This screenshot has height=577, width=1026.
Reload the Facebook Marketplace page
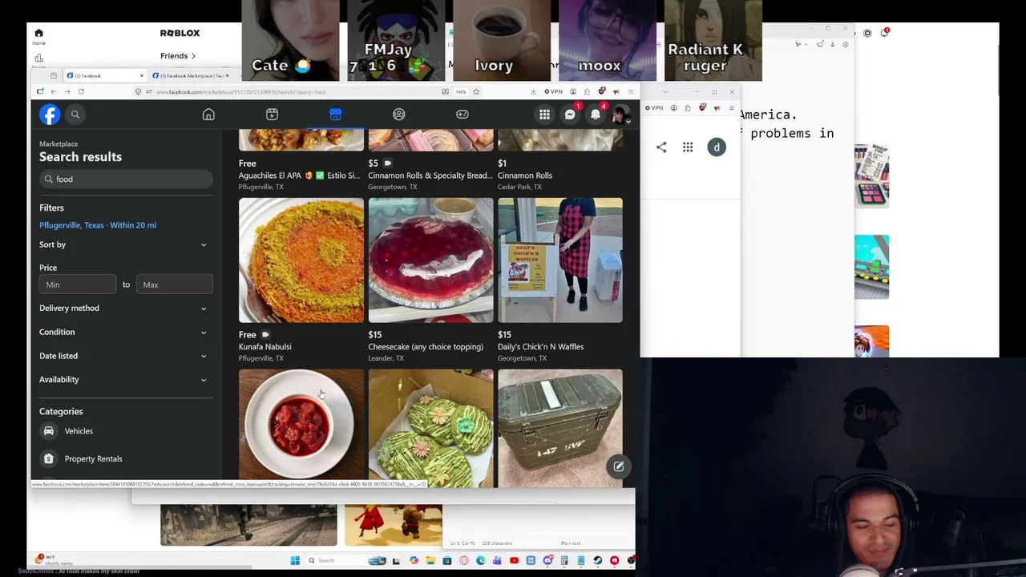(81, 91)
